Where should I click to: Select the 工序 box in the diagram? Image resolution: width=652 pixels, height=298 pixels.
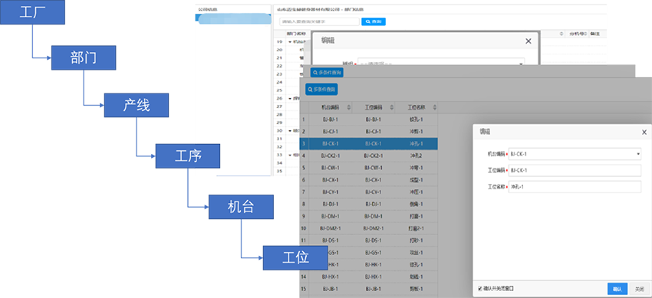click(x=187, y=156)
